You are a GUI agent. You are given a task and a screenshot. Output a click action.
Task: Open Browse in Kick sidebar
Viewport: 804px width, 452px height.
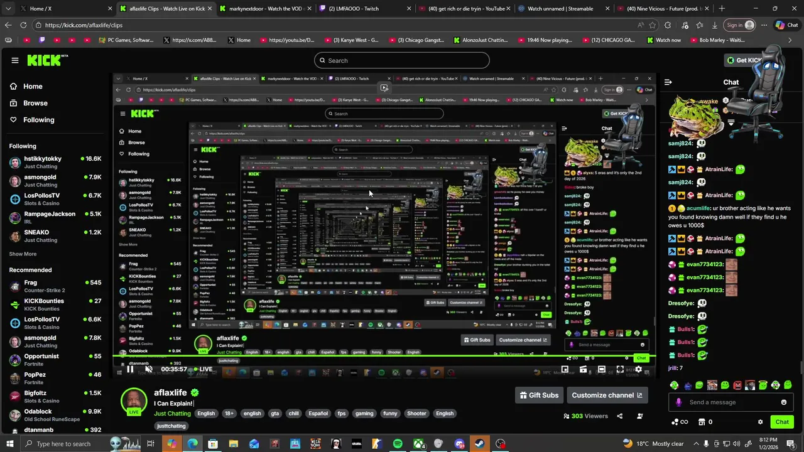(x=35, y=103)
